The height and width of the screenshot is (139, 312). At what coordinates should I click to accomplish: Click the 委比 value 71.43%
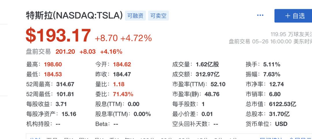pyautogui.click(x=123, y=94)
